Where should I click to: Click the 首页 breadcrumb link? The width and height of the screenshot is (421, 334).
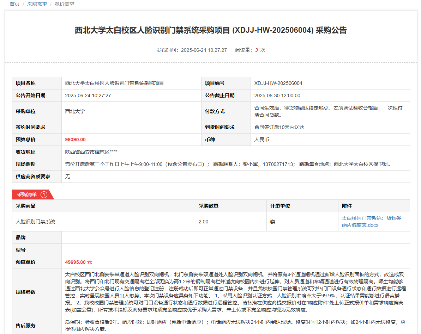coord(14,4)
